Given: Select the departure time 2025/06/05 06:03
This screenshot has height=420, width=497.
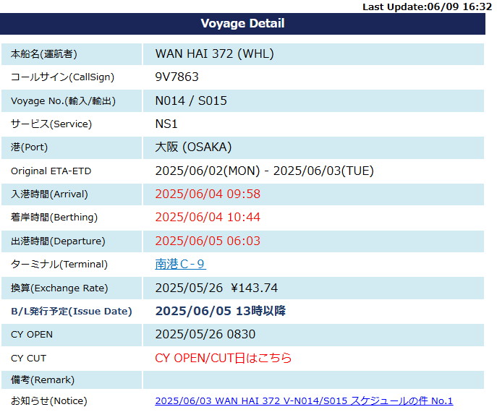Looking at the screenshot, I should [x=208, y=241].
